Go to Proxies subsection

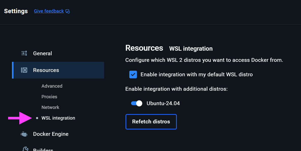click(49, 97)
